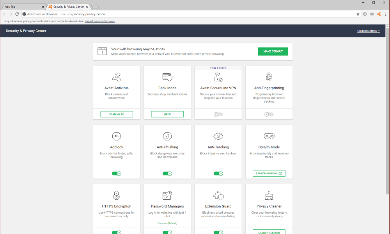Enable the Anti-Fingerprinting toggle
Screen dimensions: 390x234
click(269, 114)
